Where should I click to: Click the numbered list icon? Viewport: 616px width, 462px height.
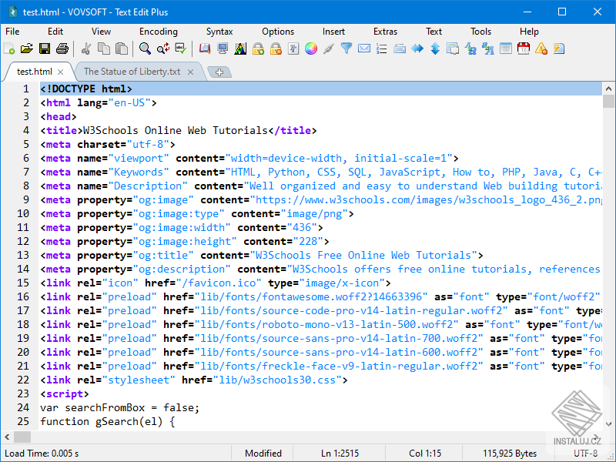(x=382, y=49)
